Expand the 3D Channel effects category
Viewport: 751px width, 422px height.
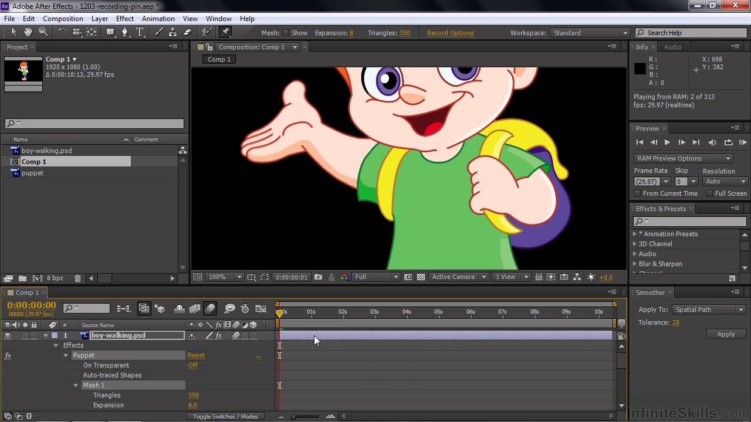635,244
